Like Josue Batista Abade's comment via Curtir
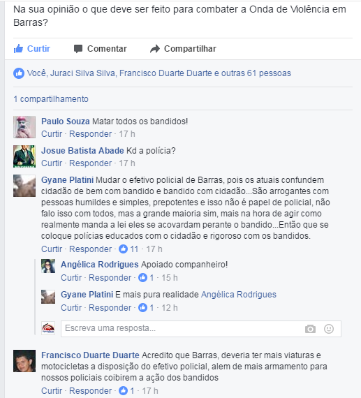Screen dimensions: 361x398 coord(52,163)
